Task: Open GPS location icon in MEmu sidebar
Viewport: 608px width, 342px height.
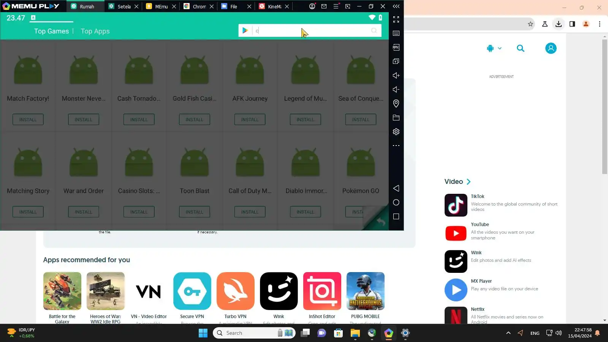Action: tap(396, 103)
